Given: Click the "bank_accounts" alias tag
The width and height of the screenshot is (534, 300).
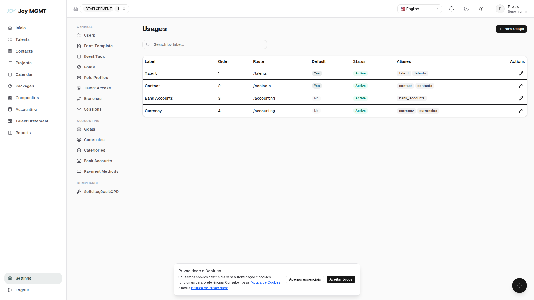Looking at the screenshot, I should point(412,98).
